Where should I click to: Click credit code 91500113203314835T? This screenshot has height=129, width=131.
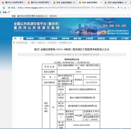[82, 125]
